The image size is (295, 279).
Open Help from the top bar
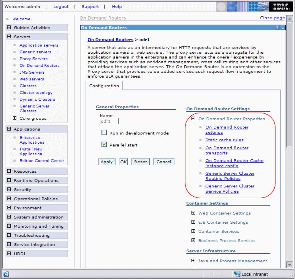click(117, 7)
